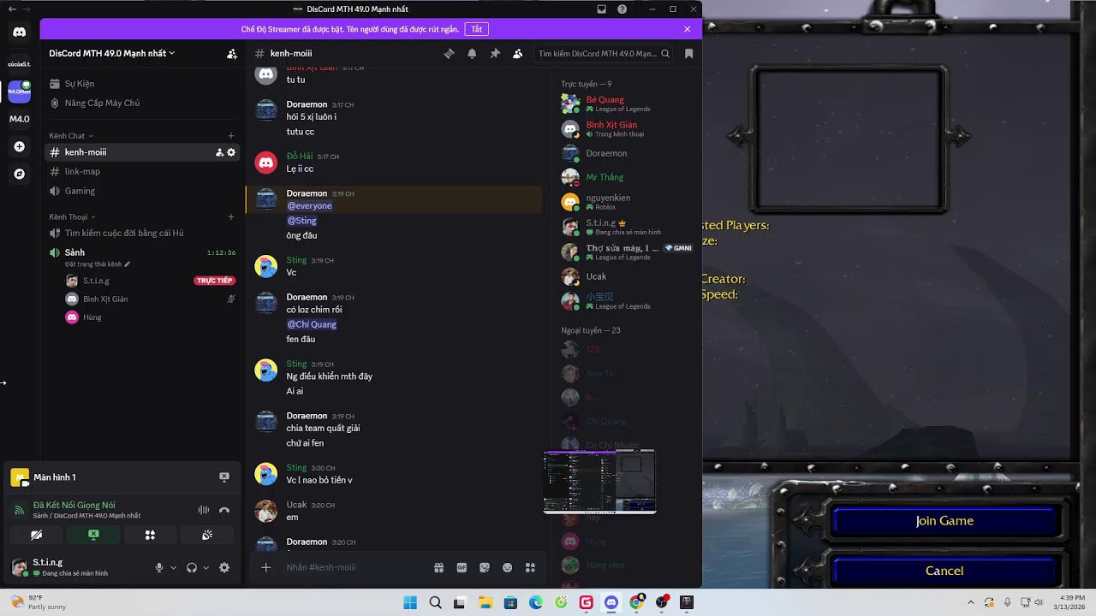
Task: Toggle camera in voice panel
Action: point(36,535)
